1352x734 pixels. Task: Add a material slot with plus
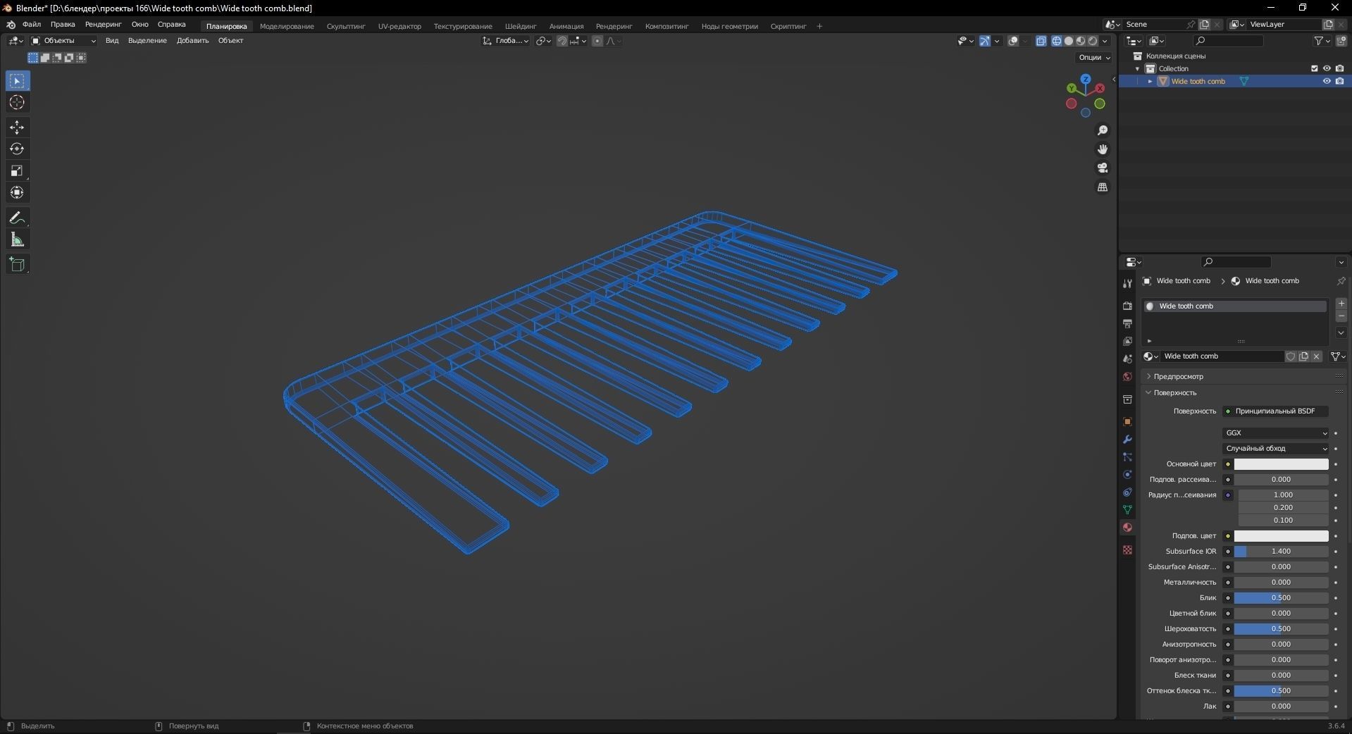(1341, 304)
